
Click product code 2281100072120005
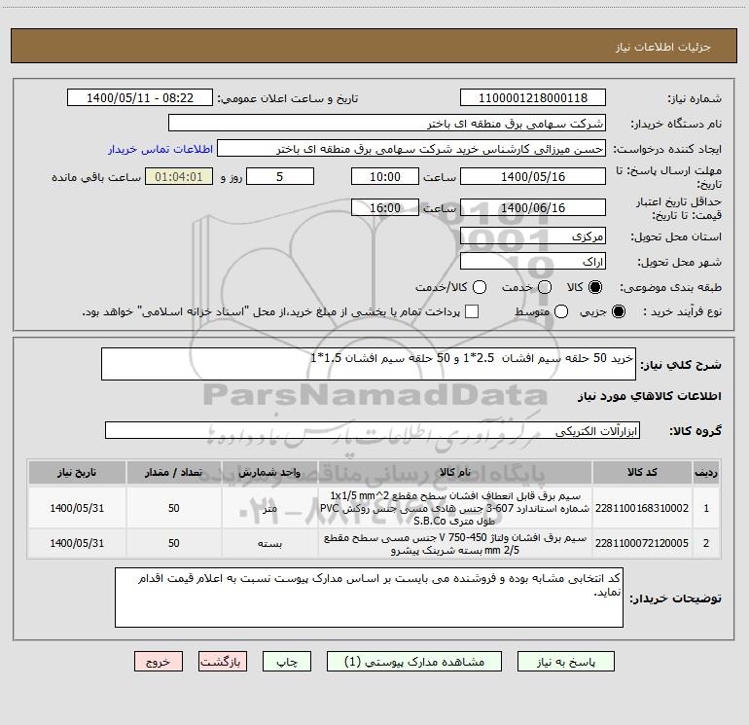(x=642, y=543)
